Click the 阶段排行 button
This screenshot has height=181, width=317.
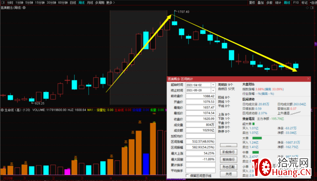[229, 152]
